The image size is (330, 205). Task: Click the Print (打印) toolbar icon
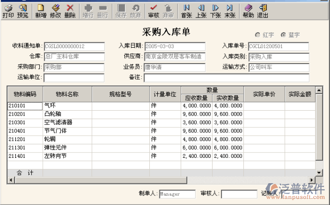point(8,11)
